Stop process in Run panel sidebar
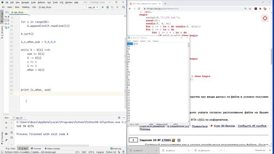This screenshot has width=274, height=154. [6, 127]
